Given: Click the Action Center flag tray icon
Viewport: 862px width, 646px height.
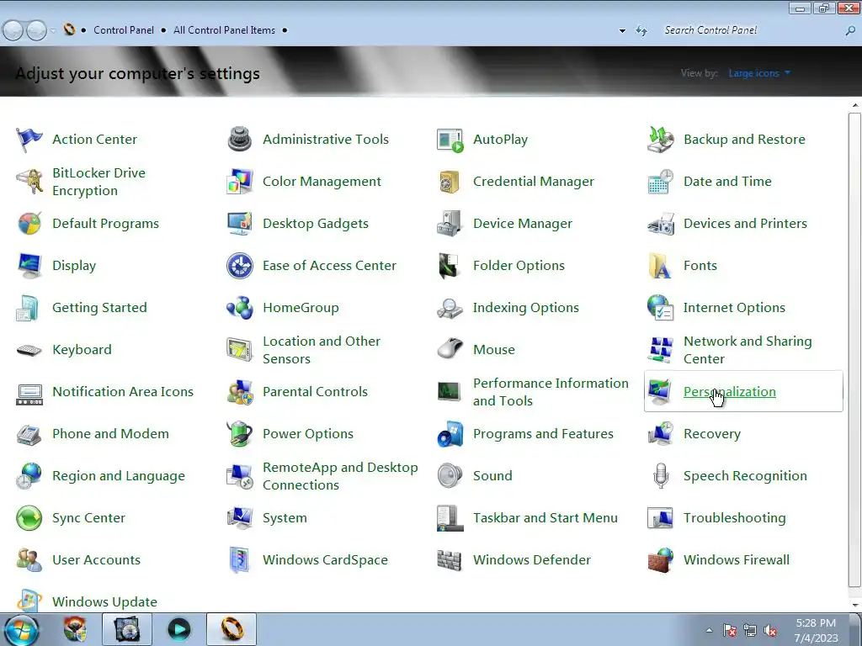Looking at the screenshot, I should coord(730,631).
